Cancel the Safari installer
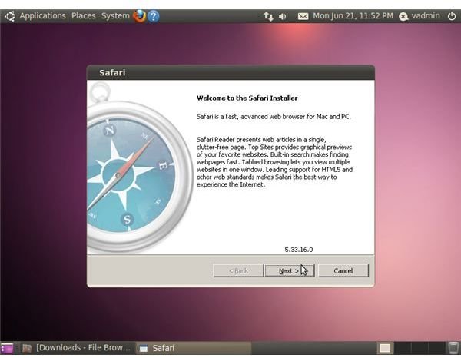Screen dimensions: 461x358 coord(343,270)
